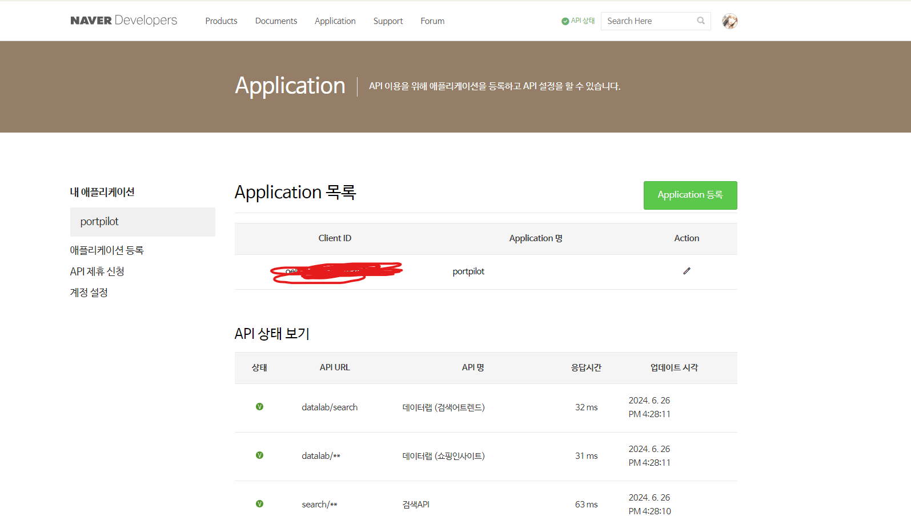Click 데이터랩 (쇼핑인사이트) API name
The image size is (911, 516).
pos(443,456)
